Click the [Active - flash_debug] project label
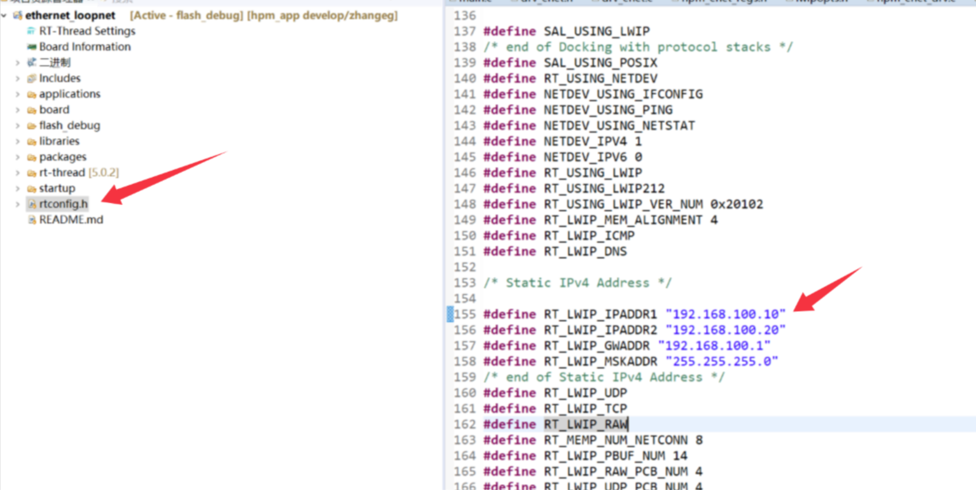Screen dimensions: 976x490 (x=186, y=15)
